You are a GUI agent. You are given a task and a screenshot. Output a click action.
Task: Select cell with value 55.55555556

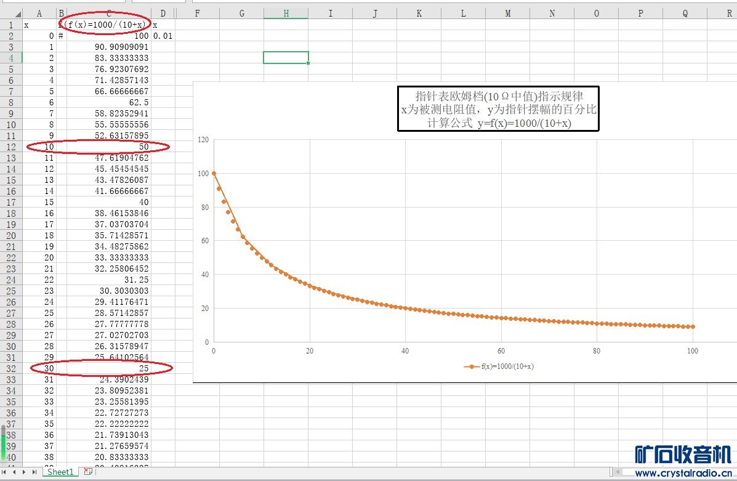coord(108,124)
